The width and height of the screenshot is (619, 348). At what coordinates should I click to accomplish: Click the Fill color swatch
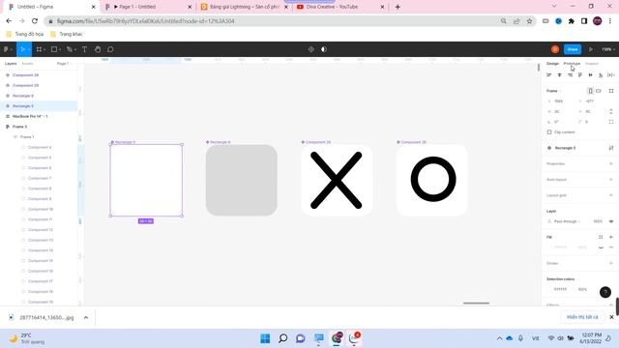pyautogui.click(x=549, y=247)
